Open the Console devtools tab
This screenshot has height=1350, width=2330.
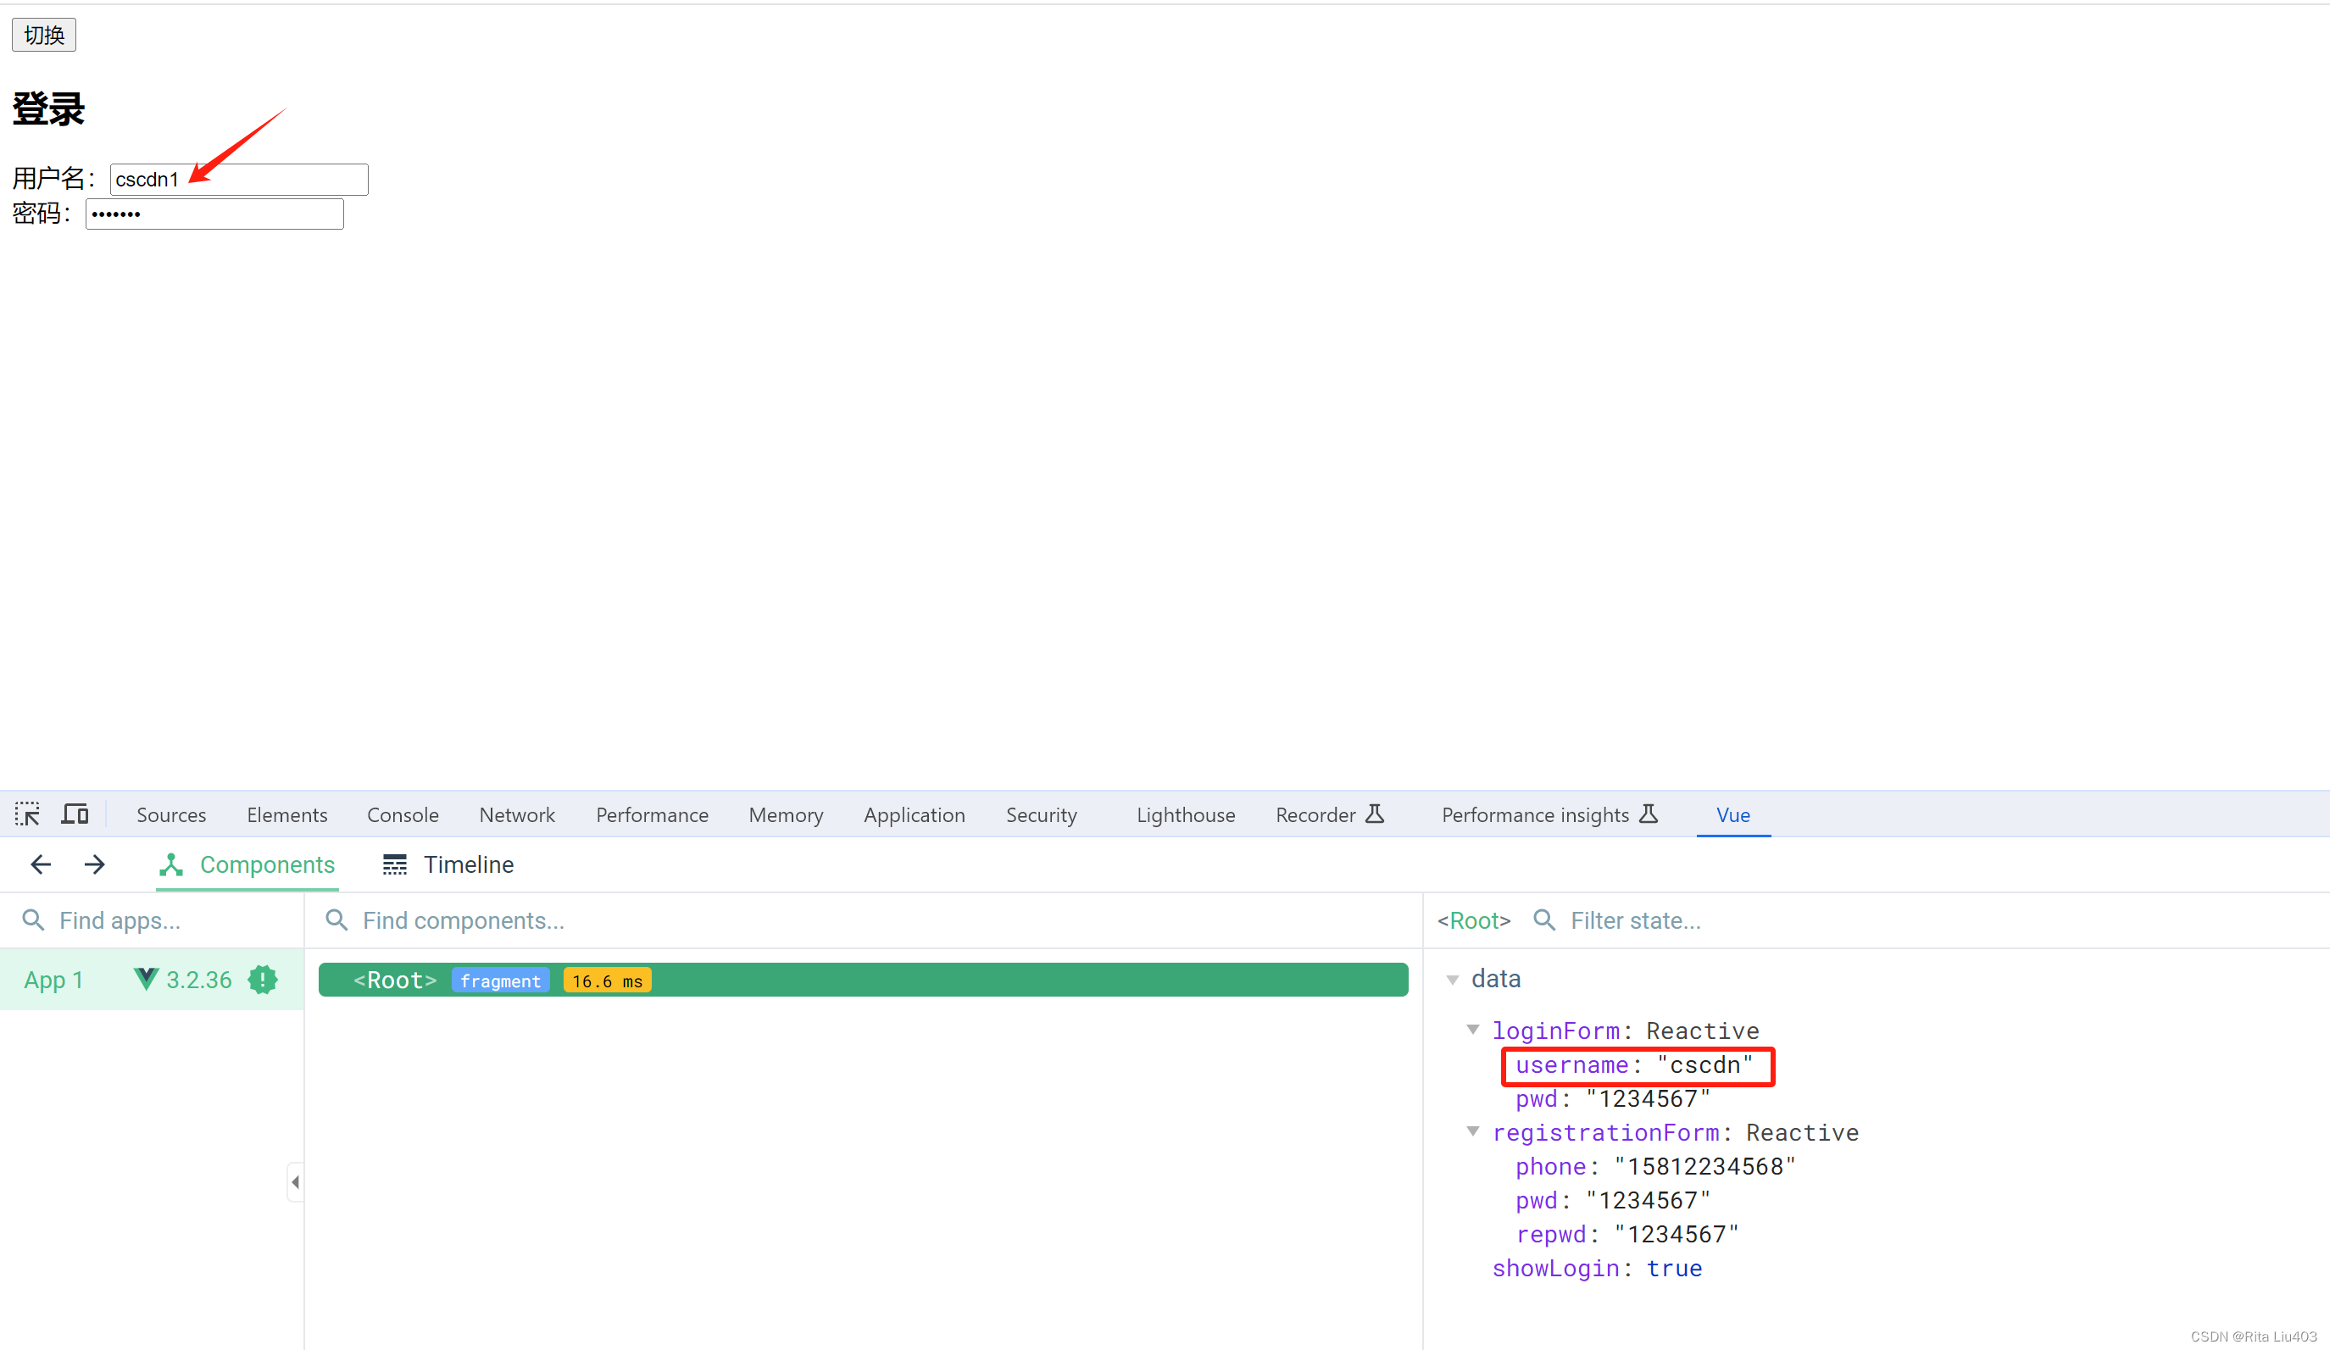pos(403,814)
